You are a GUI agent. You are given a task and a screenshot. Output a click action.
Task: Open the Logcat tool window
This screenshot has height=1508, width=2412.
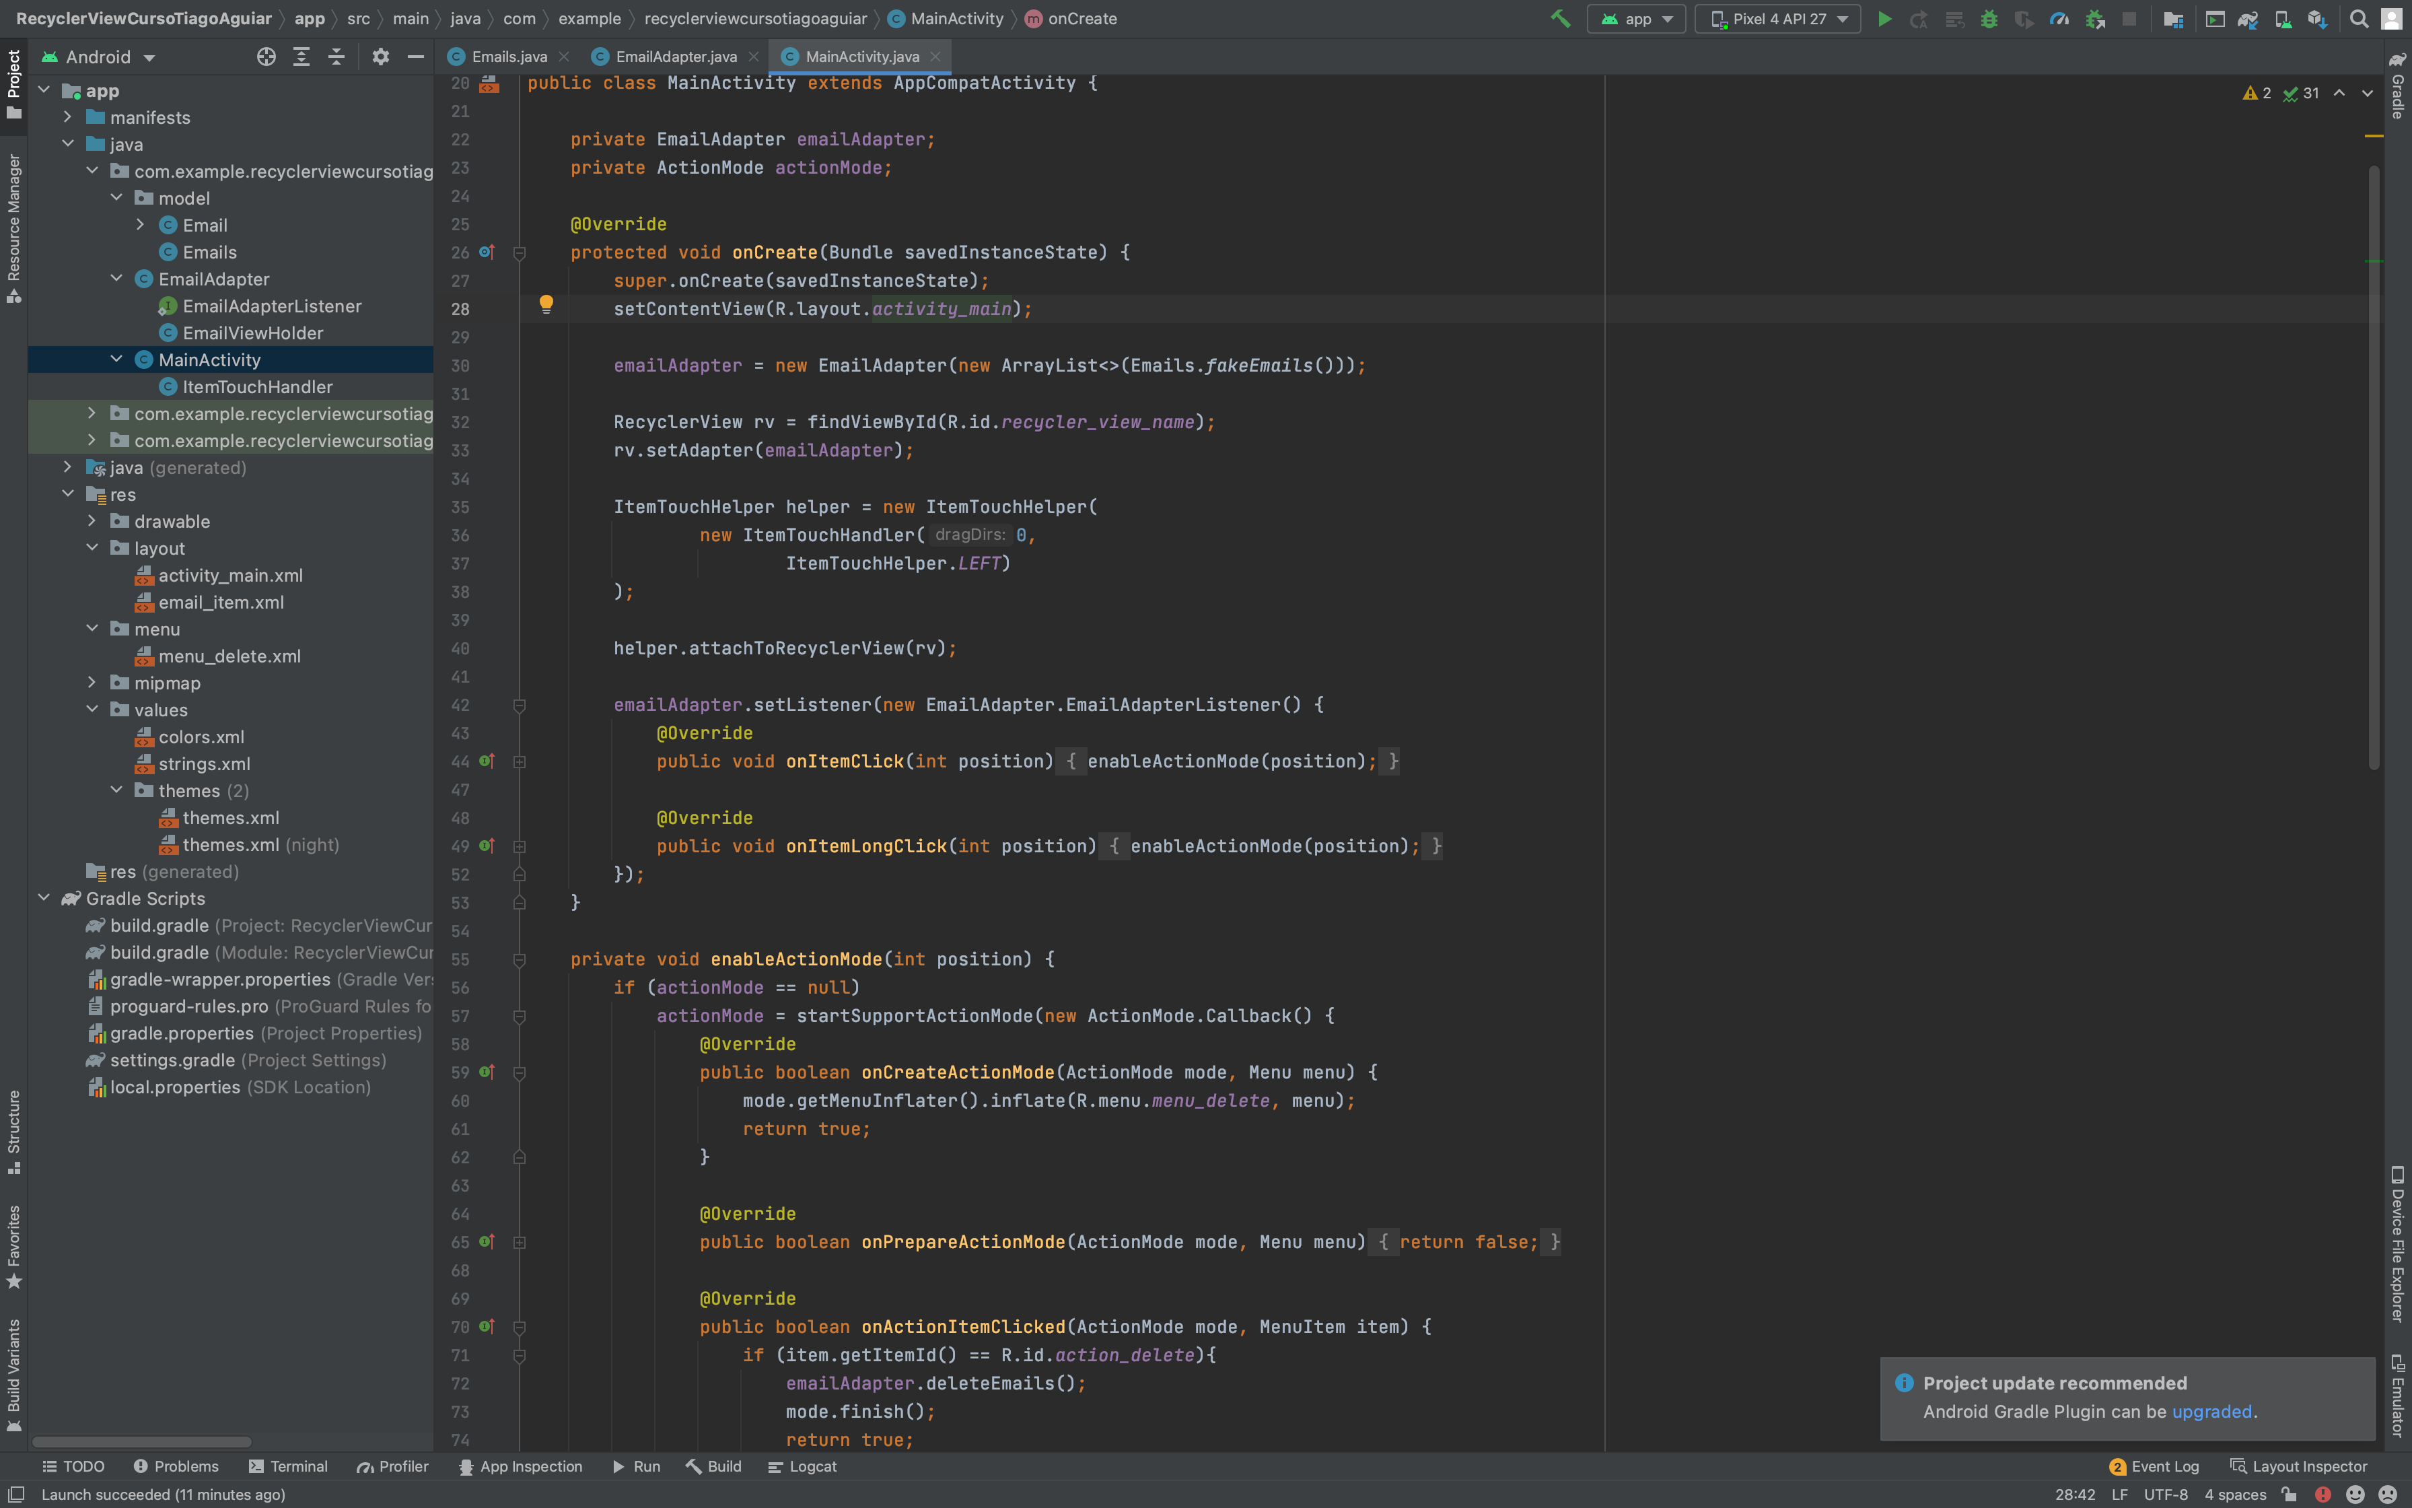802,1466
